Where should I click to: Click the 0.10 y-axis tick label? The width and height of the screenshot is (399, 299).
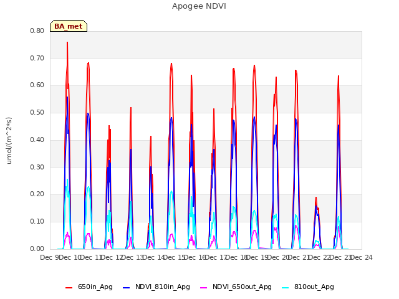click(x=37, y=222)
